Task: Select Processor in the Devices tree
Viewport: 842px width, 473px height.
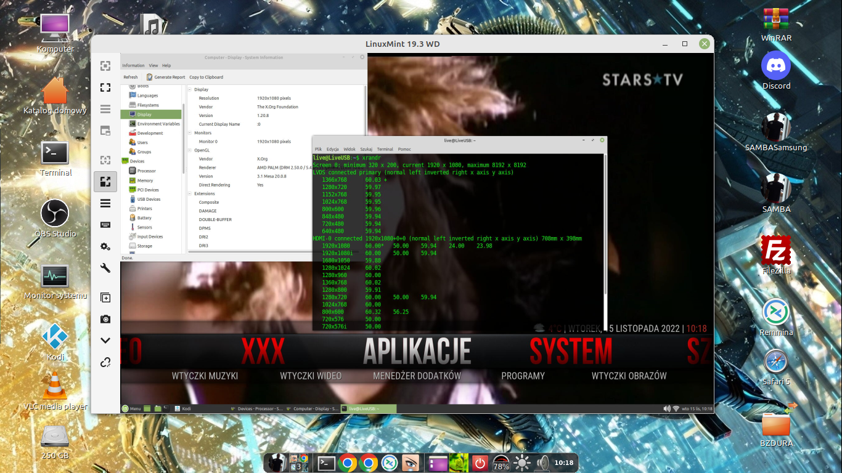Action: [x=146, y=171]
